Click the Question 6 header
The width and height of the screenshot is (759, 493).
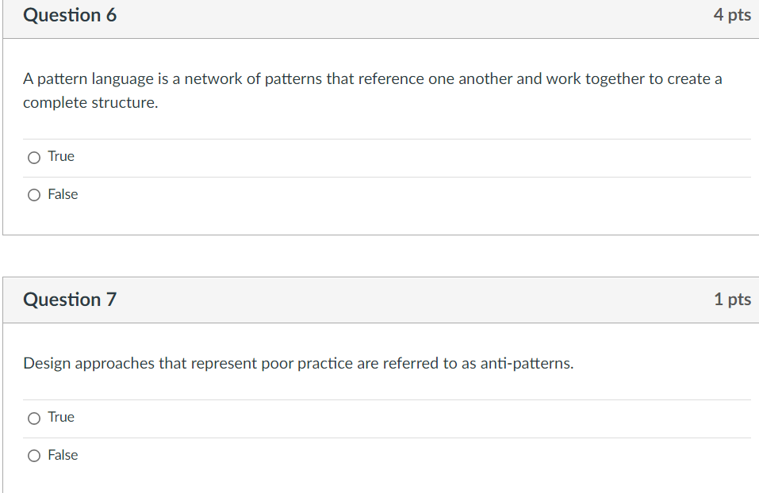click(x=70, y=14)
